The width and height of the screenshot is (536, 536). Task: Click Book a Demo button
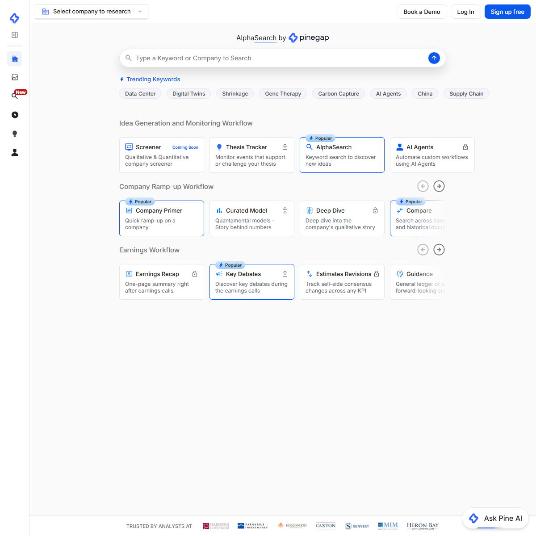coord(422,12)
